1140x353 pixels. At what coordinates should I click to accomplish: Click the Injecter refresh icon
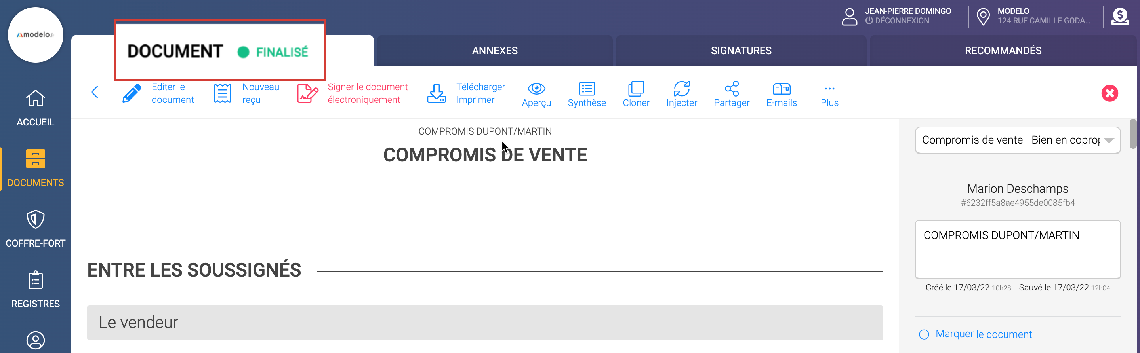tap(681, 89)
